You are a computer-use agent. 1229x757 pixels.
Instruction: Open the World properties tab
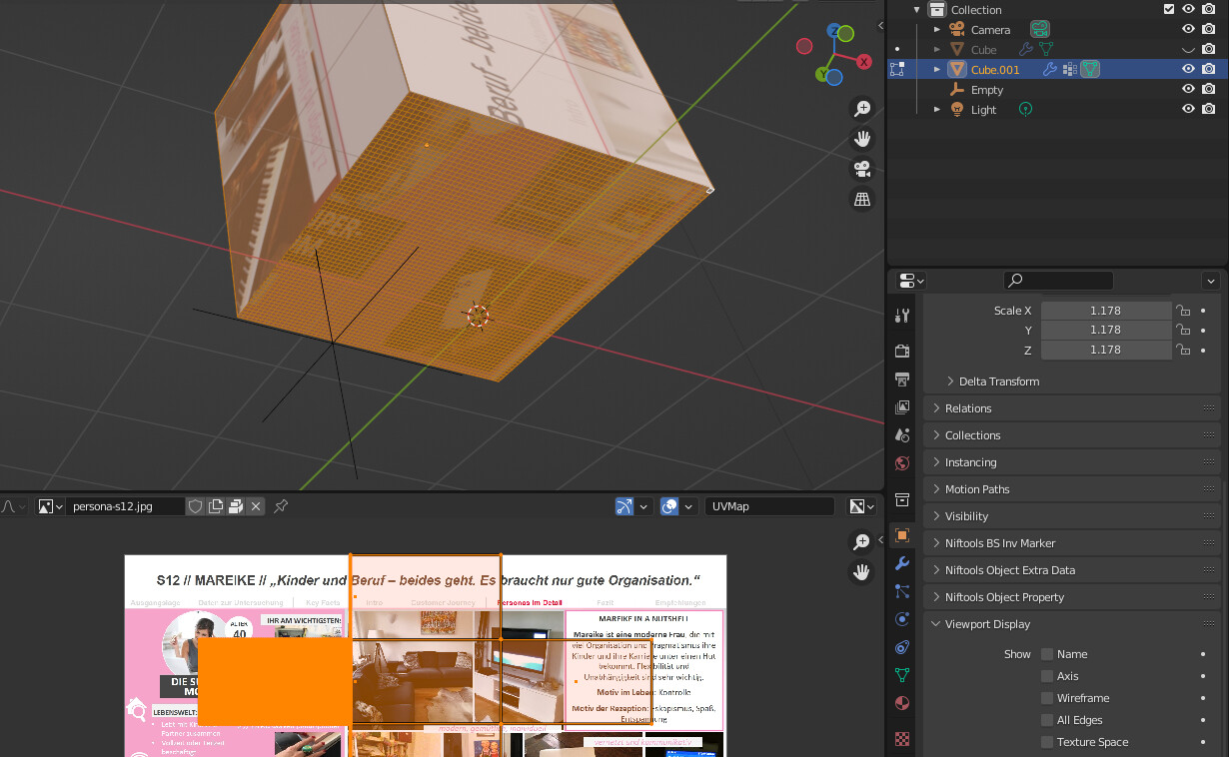[x=902, y=463]
